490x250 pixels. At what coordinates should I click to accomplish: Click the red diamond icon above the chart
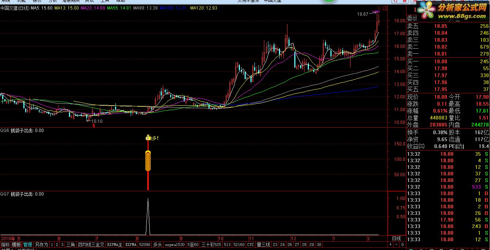point(379,8)
